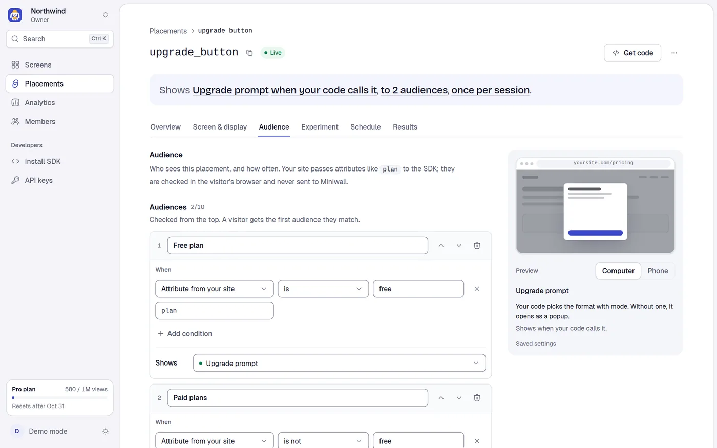The width and height of the screenshot is (717, 448).
Task: Select the Audience tab
Action: tap(274, 127)
